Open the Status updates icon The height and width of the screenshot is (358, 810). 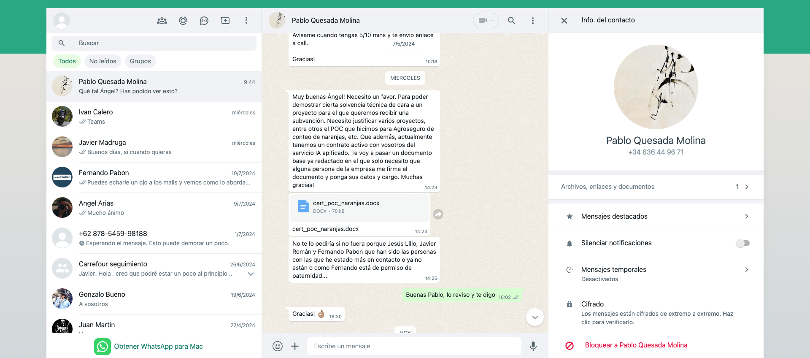[183, 21]
